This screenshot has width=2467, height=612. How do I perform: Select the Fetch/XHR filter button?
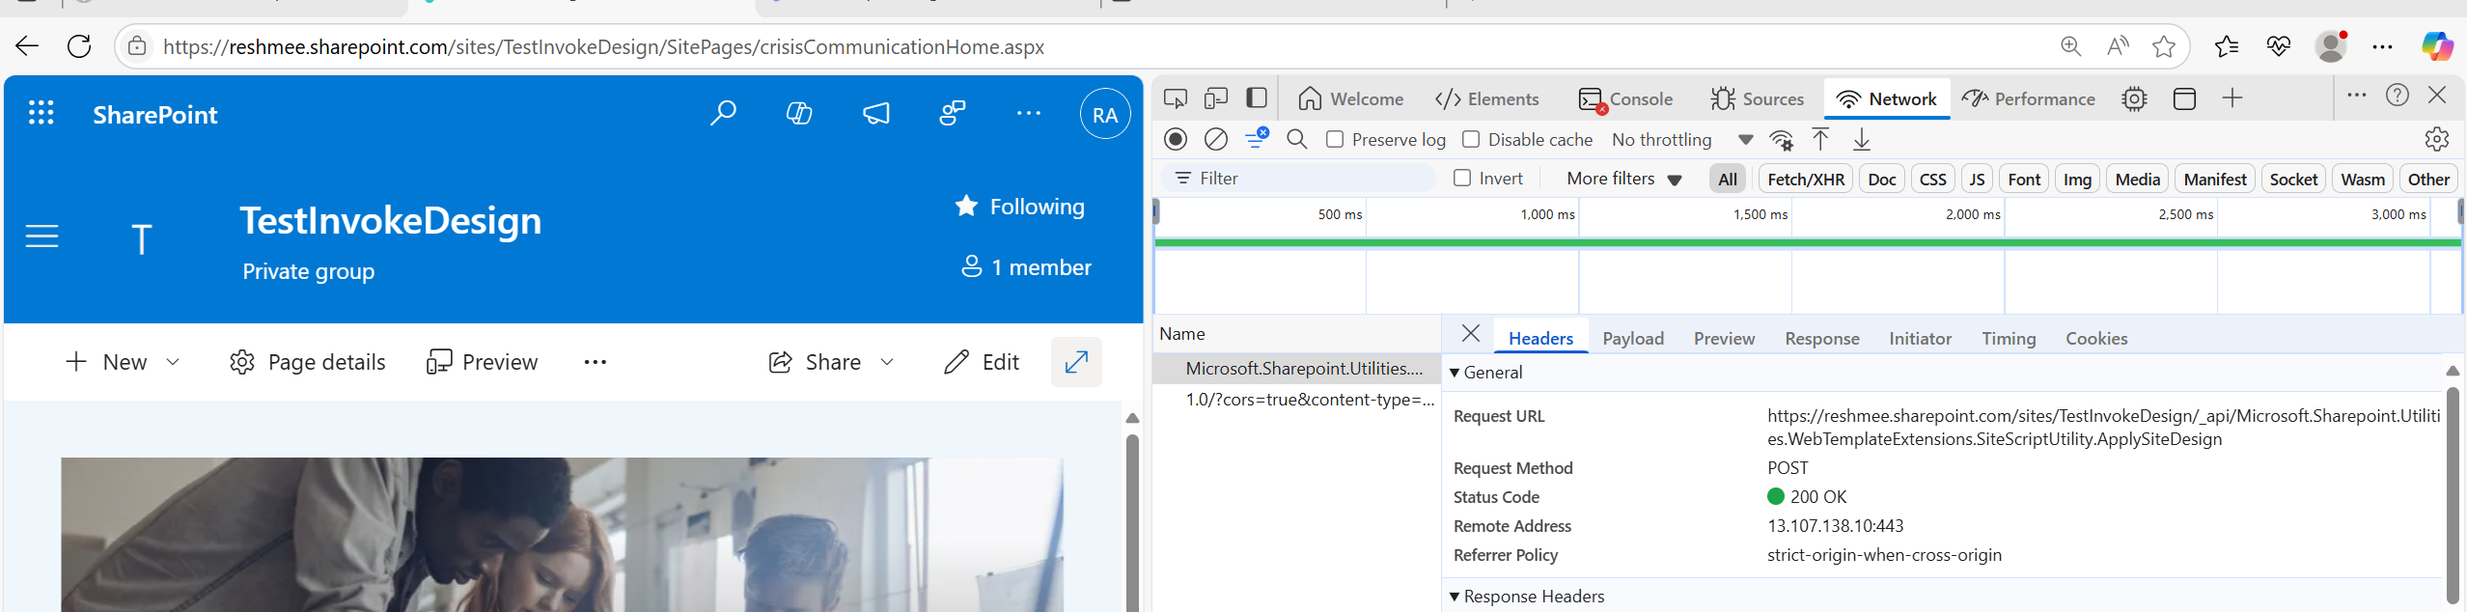pyautogui.click(x=1805, y=179)
